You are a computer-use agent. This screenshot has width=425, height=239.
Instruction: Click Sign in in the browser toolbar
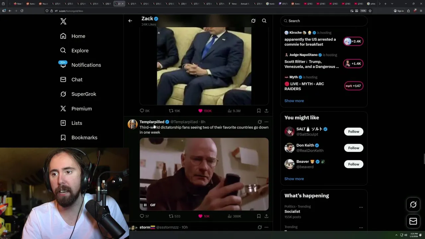(399, 11)
